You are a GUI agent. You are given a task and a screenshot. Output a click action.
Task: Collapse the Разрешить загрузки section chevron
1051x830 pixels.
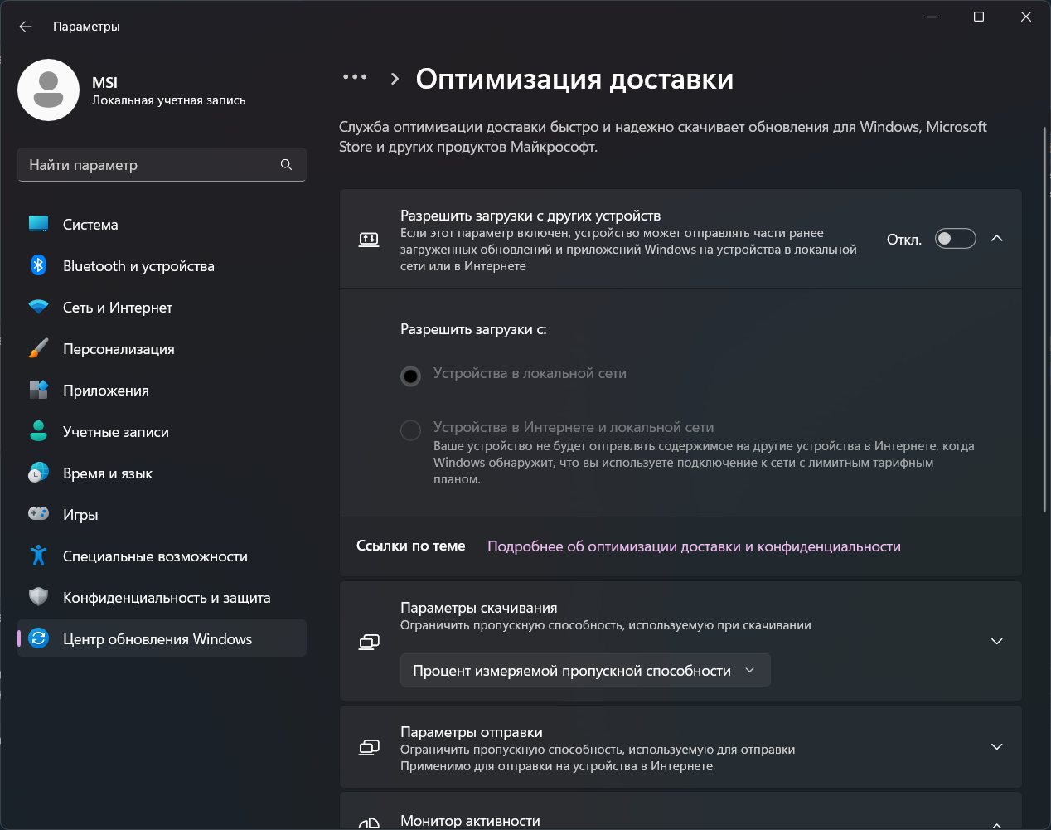point(997,239)
